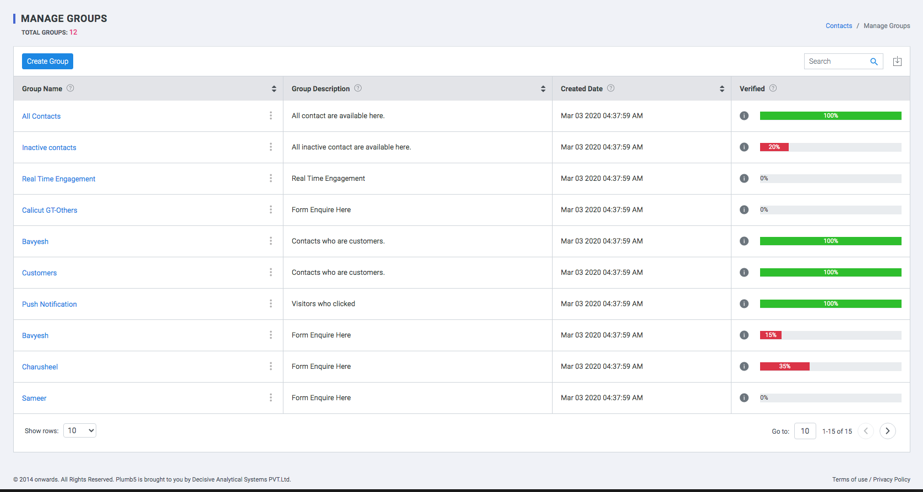Click info icon in Calicut GT-Others row
The image size is (923, 492).
point(744,209)
